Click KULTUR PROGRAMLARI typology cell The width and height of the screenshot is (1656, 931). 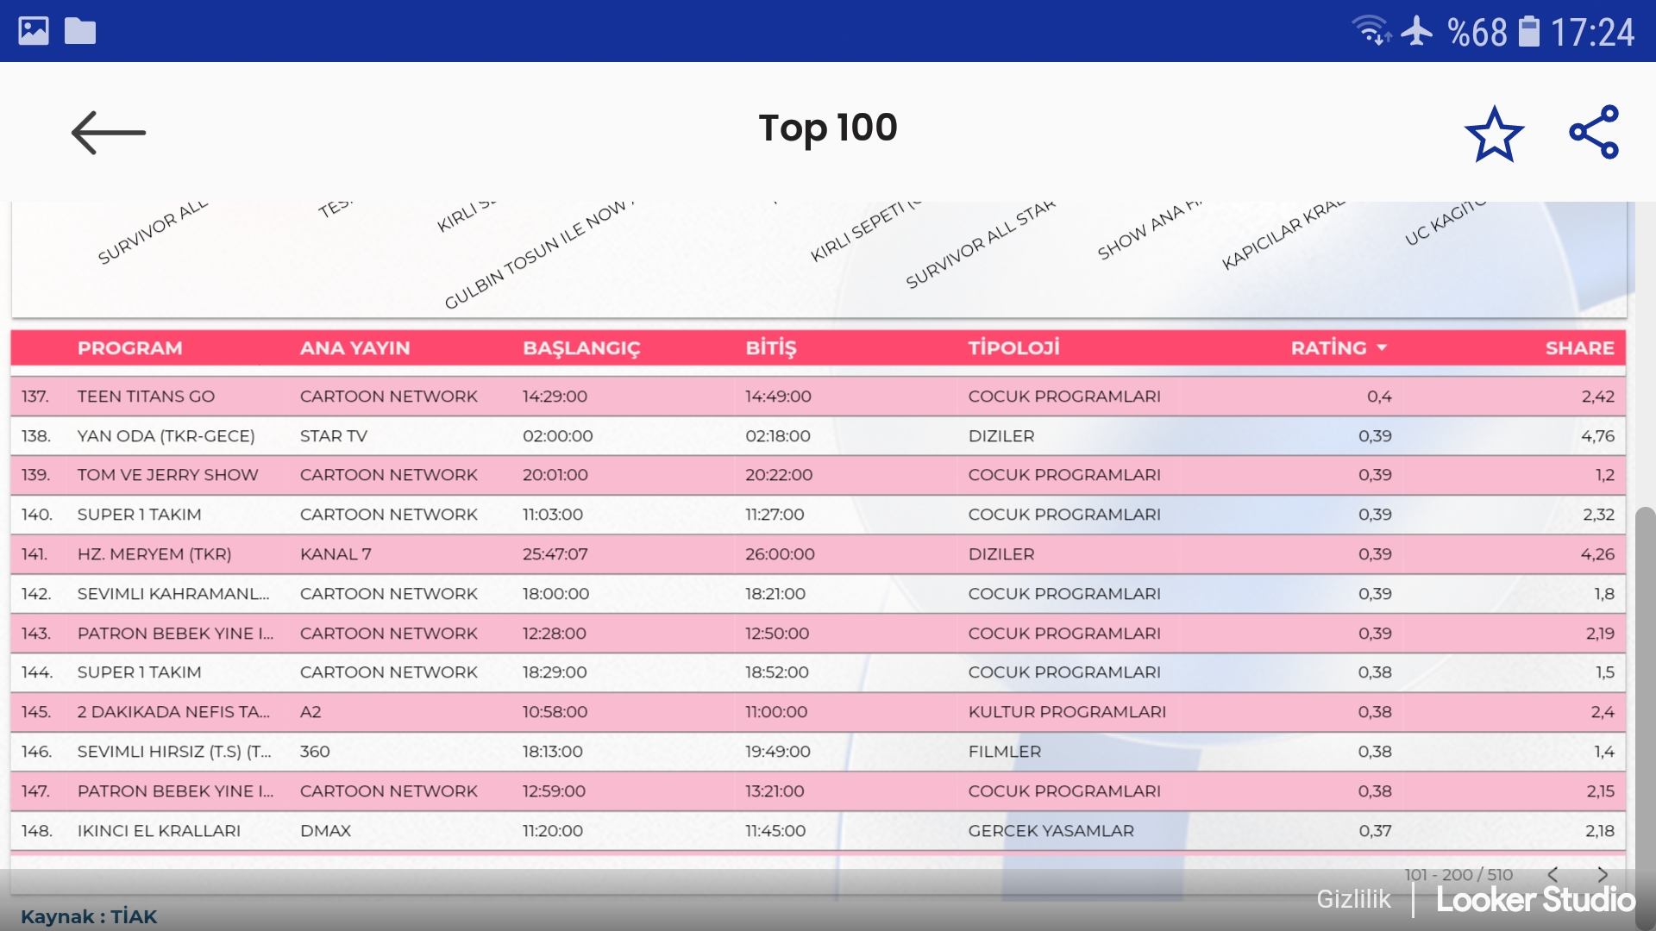click(x=1067, y=712)
